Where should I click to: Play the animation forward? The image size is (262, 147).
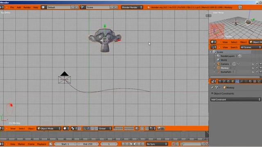pyautogui.click(x=135, y=144)
